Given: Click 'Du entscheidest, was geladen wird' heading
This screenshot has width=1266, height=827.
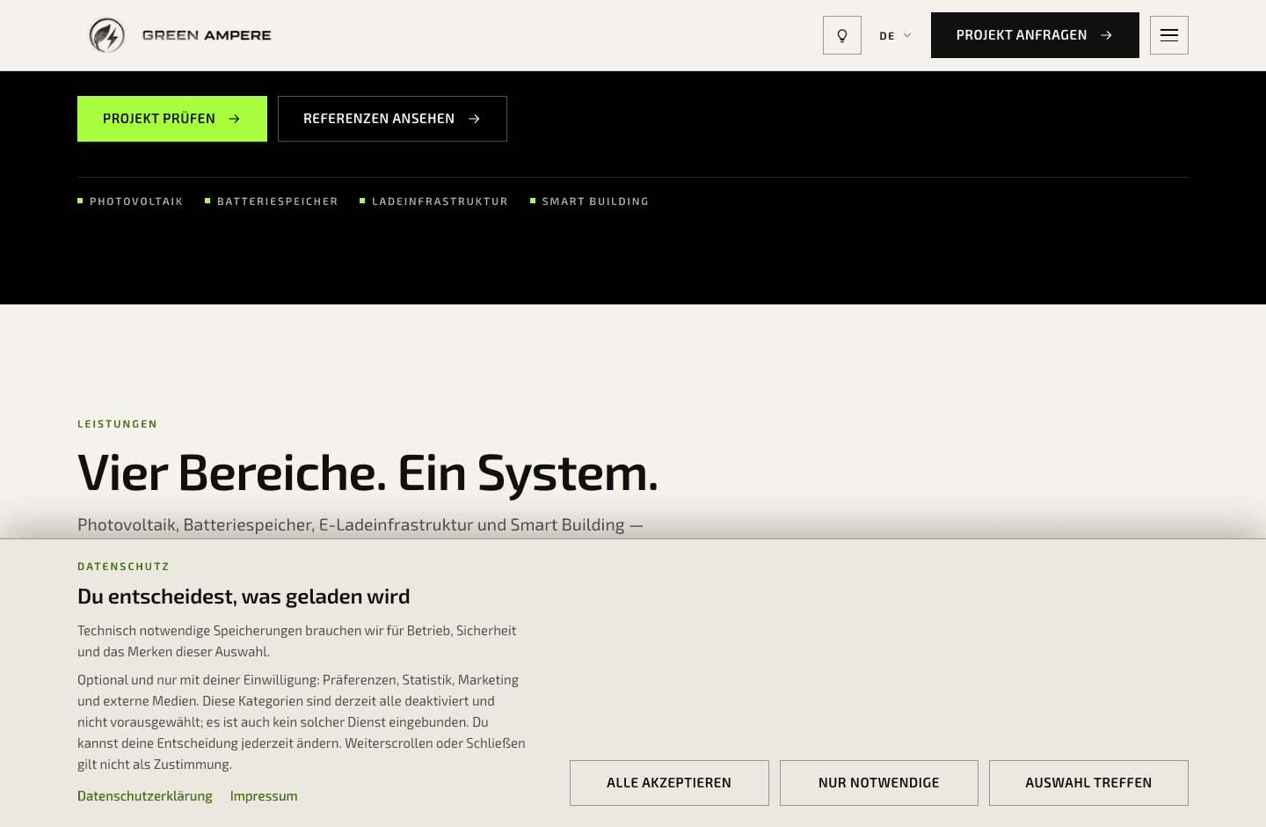Looking at the screenshot, I should pyautogui.click(x=244, y=596).
